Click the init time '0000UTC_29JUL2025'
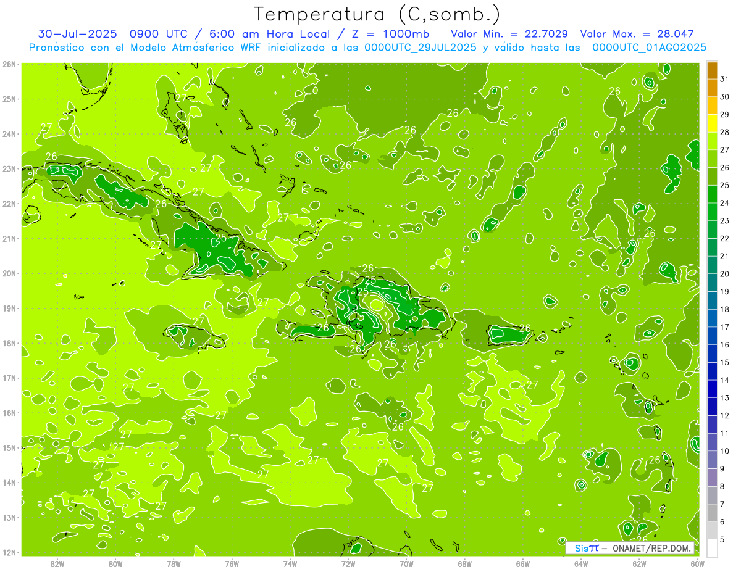 coord(421,48)
